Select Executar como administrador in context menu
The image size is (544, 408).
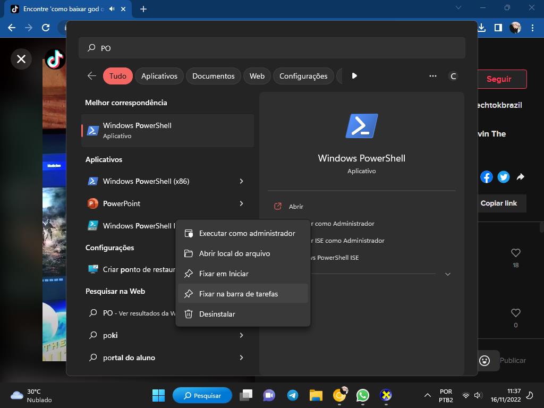click(x=246, y=233)
